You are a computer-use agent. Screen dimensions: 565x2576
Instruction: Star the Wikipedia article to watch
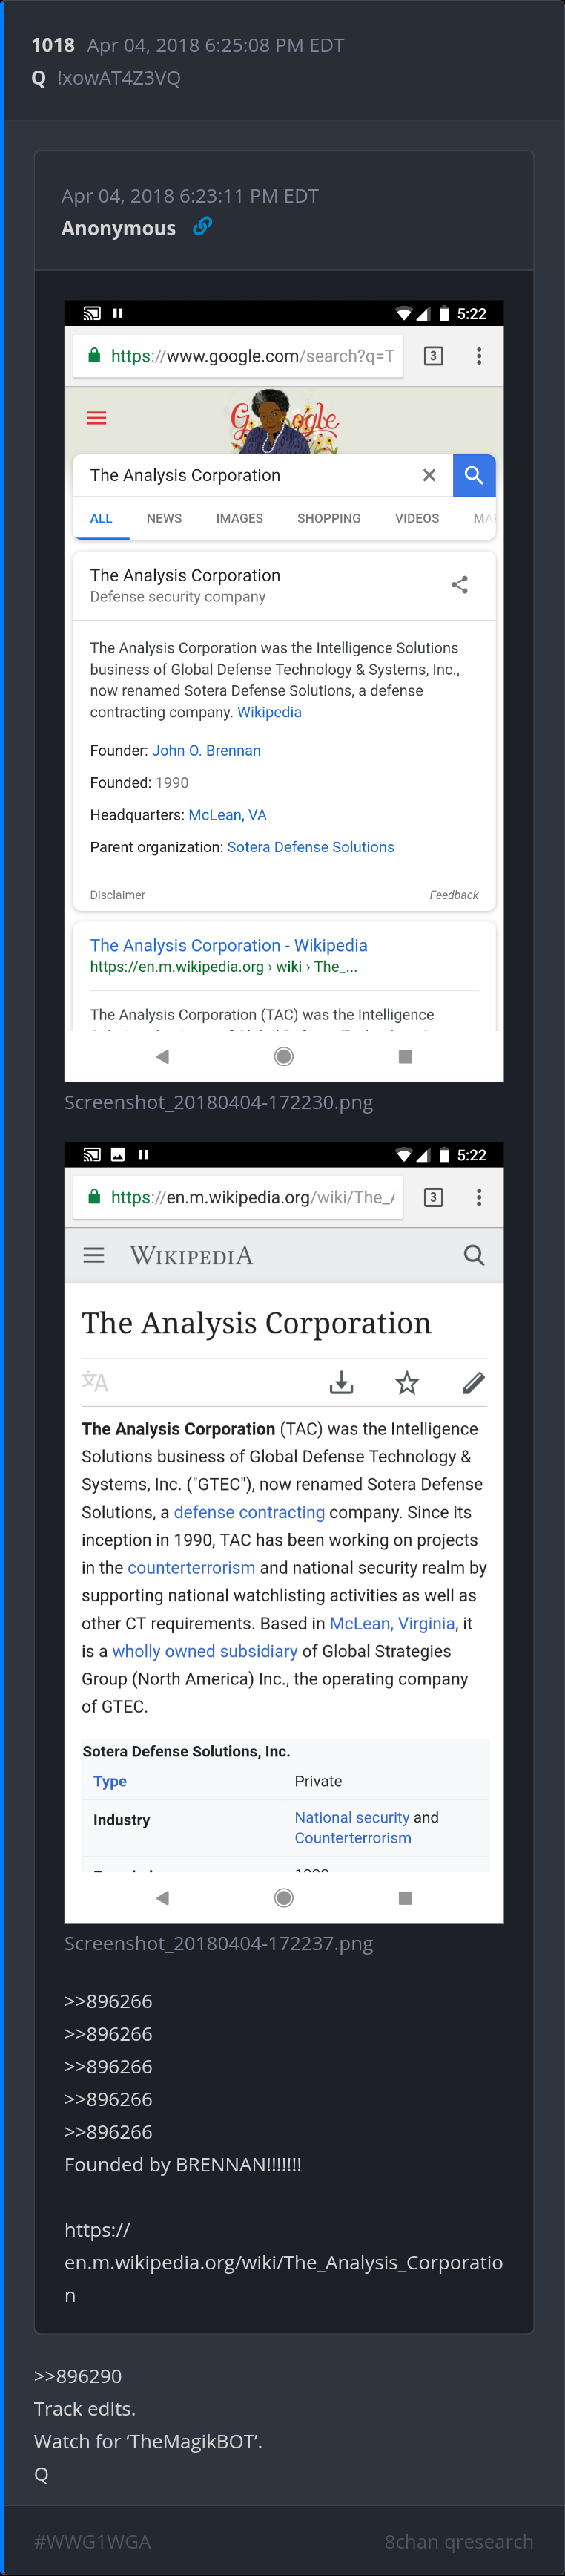(407, 1382)
